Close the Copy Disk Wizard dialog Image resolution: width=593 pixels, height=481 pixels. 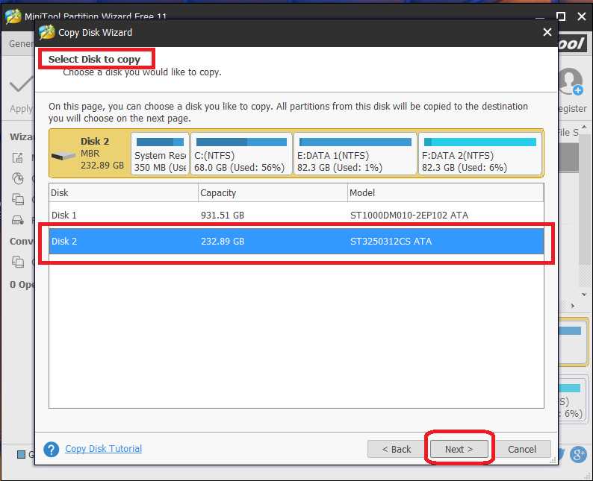click(x=547, y=32)
